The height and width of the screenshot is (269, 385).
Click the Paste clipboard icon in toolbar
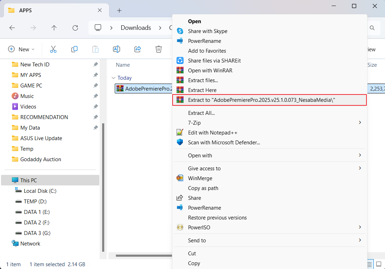click(x=95, y=49)
